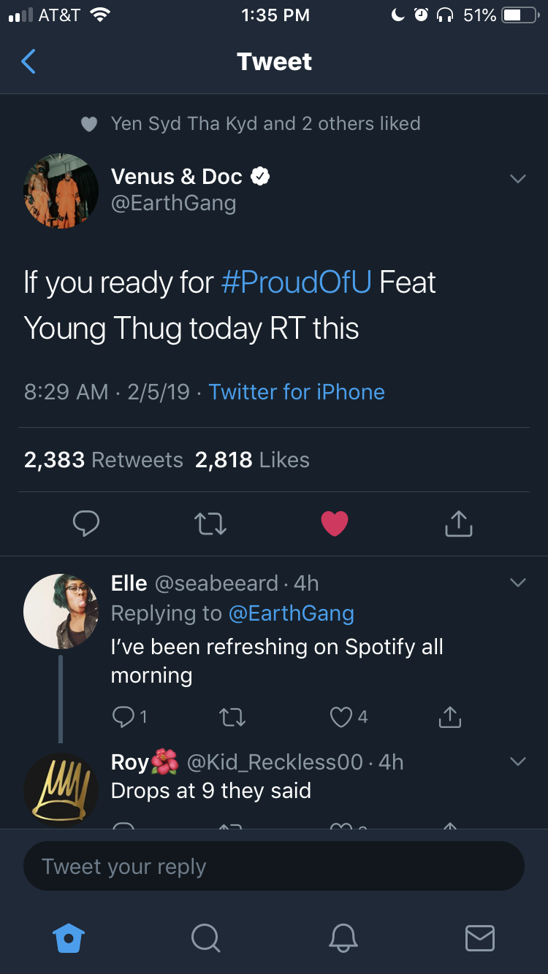Viewport: 548px width, 974px height.
Task: Share Elle's reply using its share icon
Action: [450, 718]
